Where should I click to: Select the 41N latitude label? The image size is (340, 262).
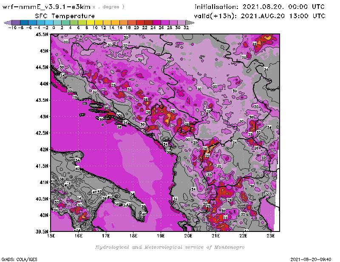click(x=44, y=182)
